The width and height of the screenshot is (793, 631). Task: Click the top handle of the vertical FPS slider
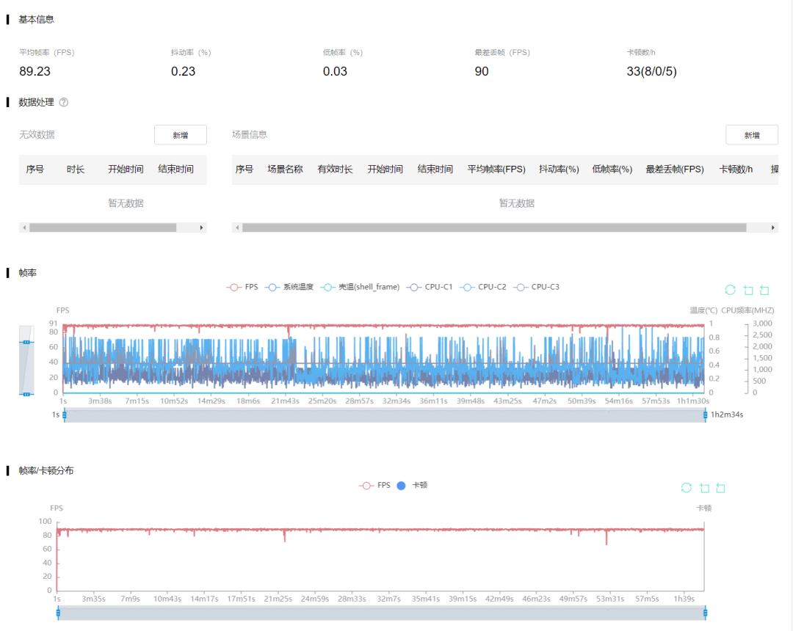[26, 342]
